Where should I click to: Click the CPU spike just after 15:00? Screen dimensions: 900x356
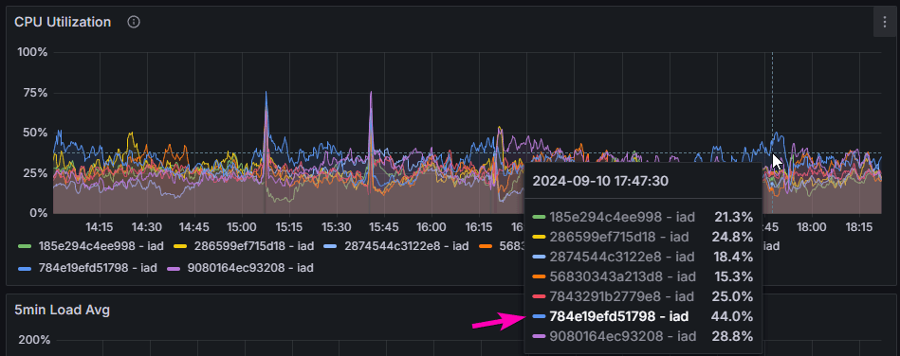(x=266, y=115)
